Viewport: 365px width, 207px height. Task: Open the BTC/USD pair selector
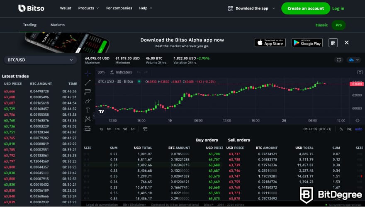point(41,60)
